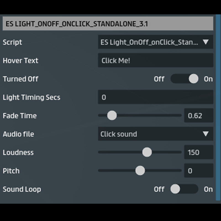Click the ES Light_OnOff_onClick script name box
221x221 pixels.
click(x=149, y=42)
